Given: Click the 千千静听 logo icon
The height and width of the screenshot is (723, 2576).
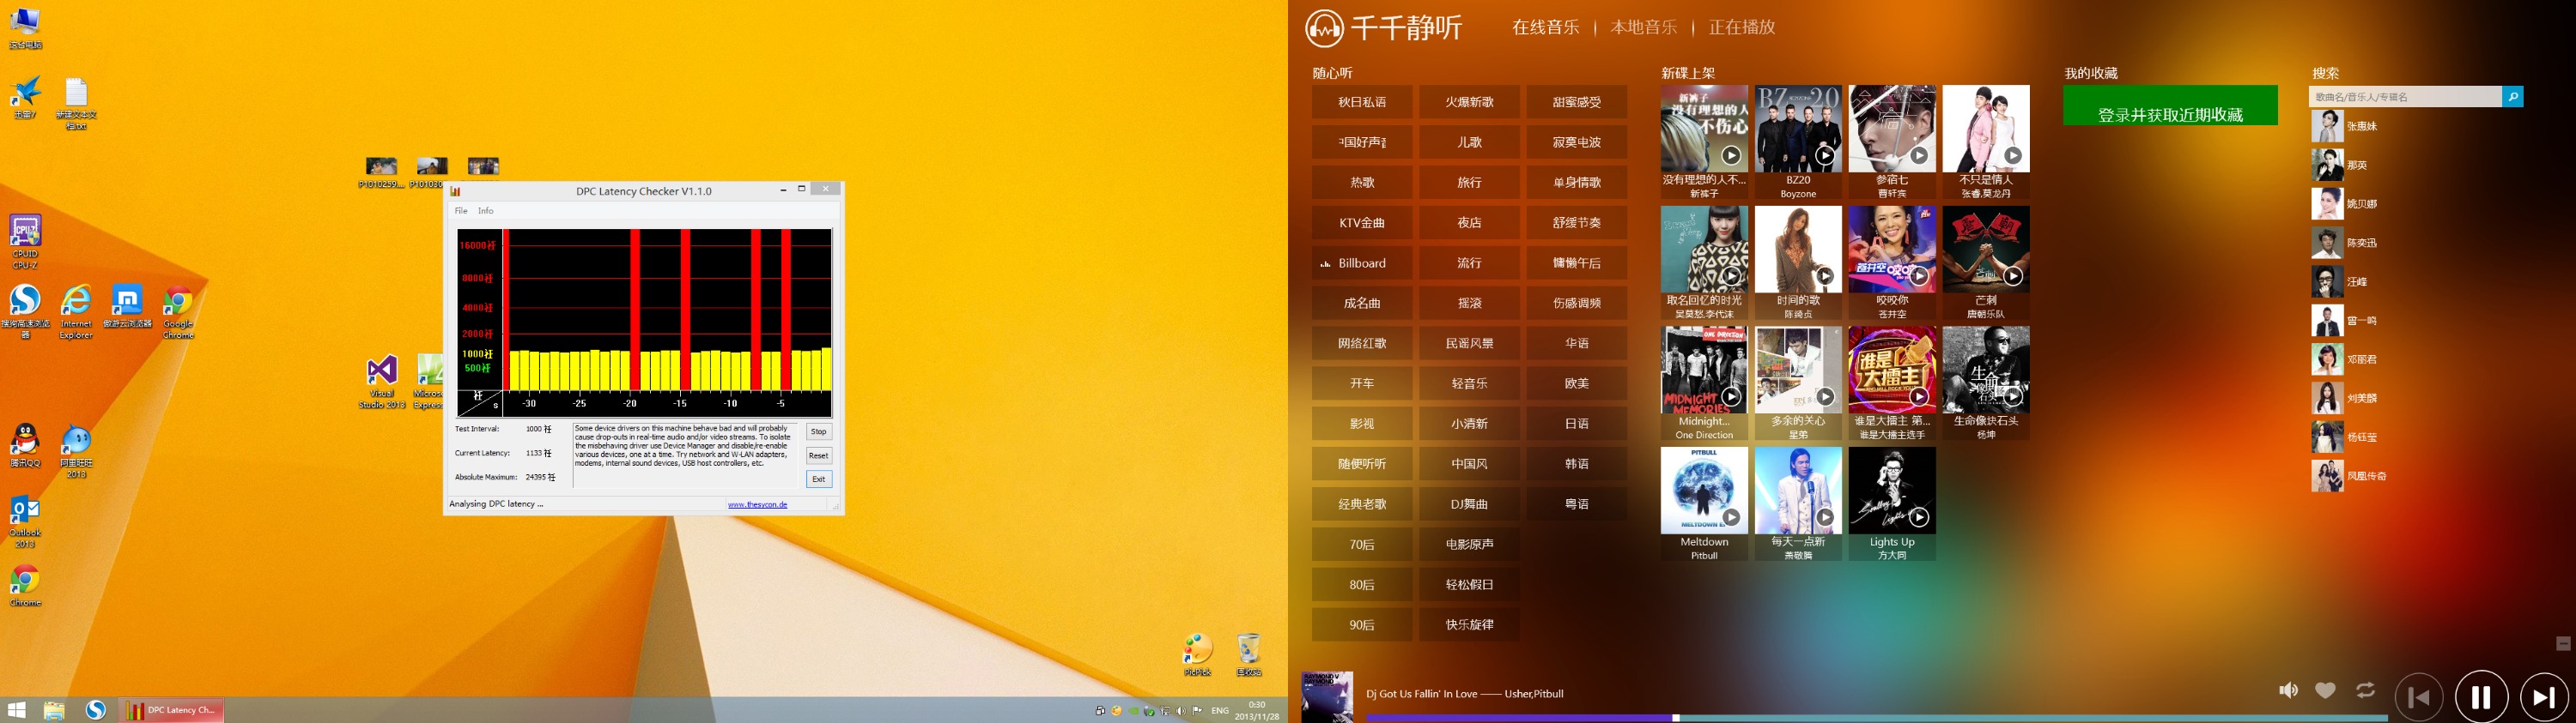Looking at the screenshot, I should click(1324, 28).
